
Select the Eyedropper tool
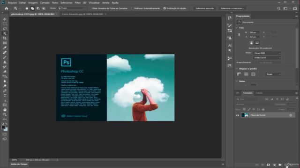pyautogui.click(x=5, y=48)
